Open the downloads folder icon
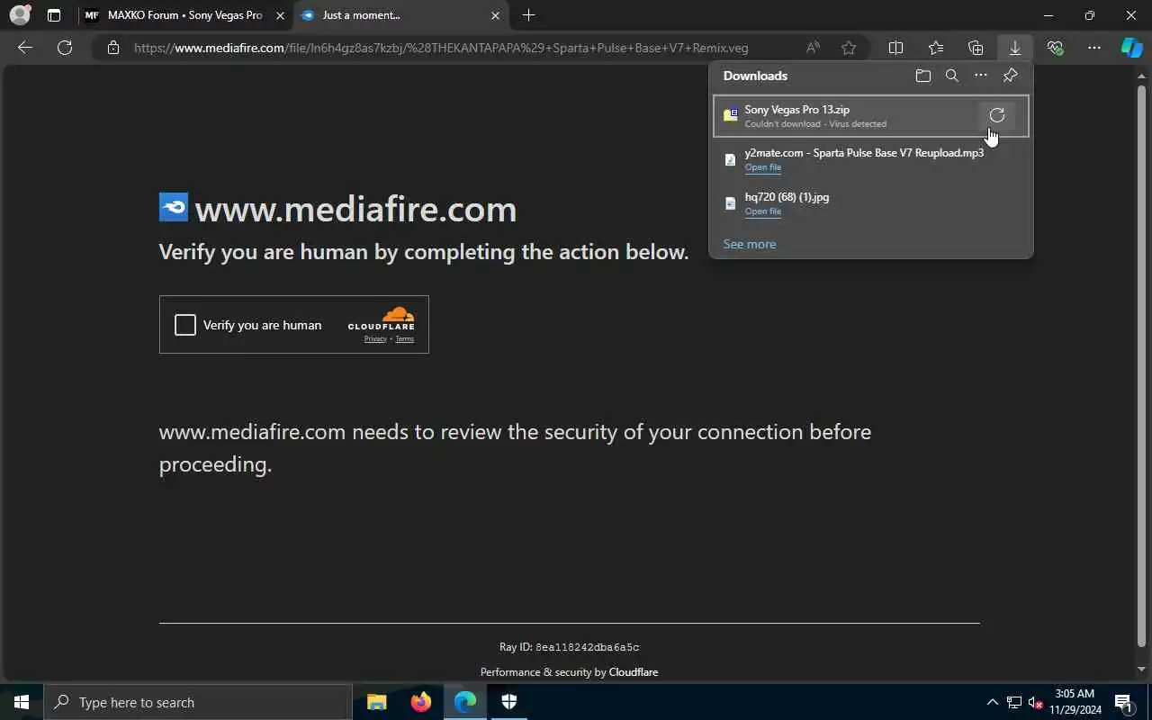The image size is (1152, 720). click(x=923, y=76)
